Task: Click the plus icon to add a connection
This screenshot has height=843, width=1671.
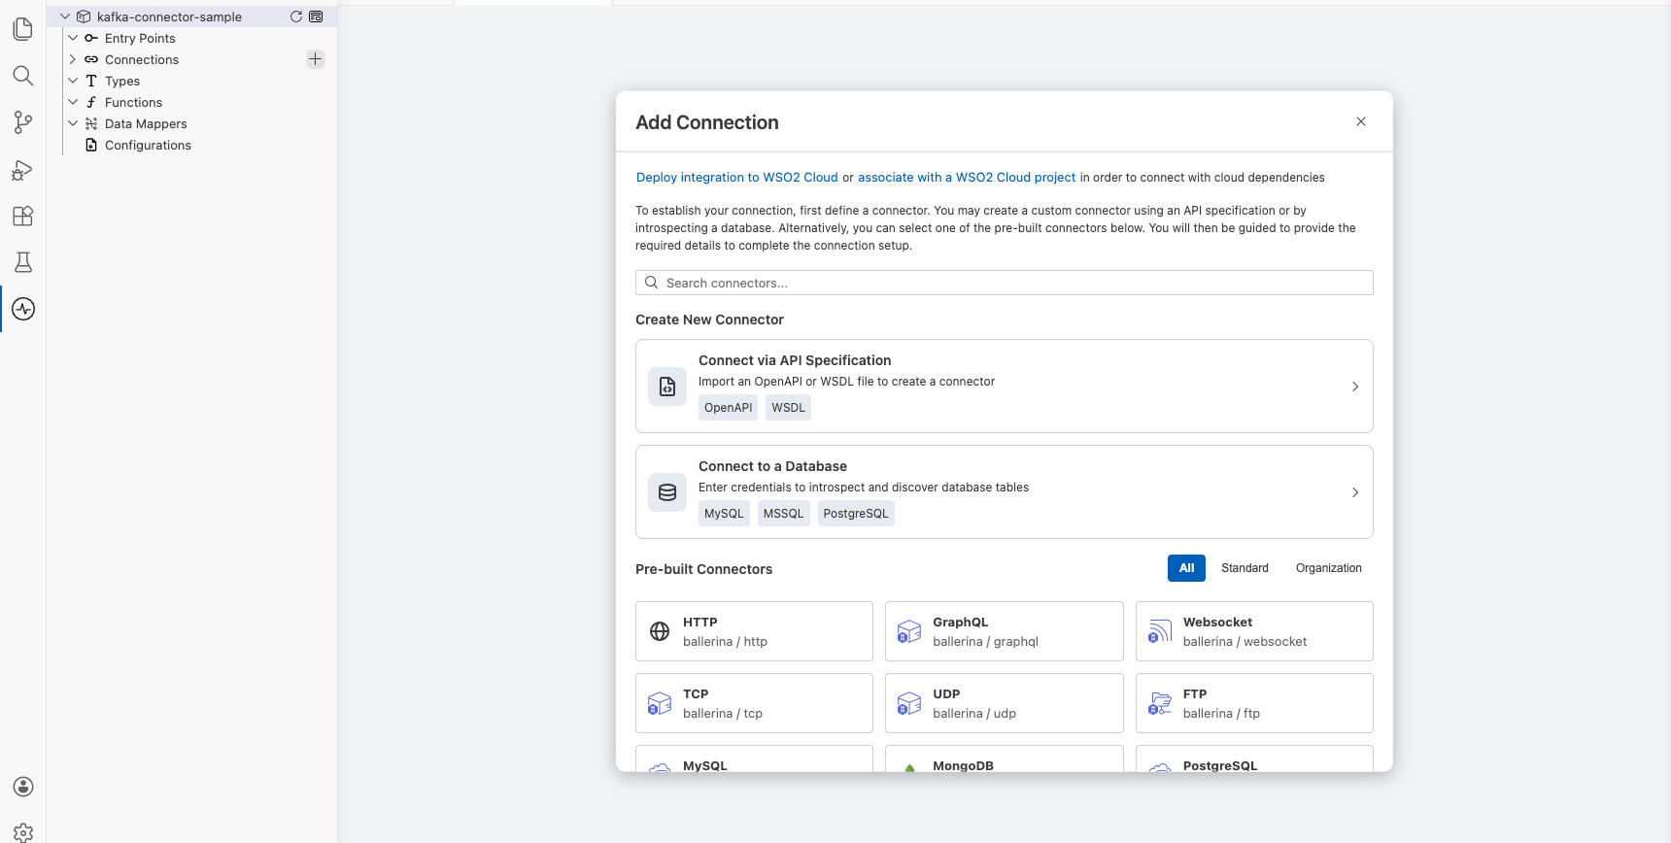Action: click(315, 59)
